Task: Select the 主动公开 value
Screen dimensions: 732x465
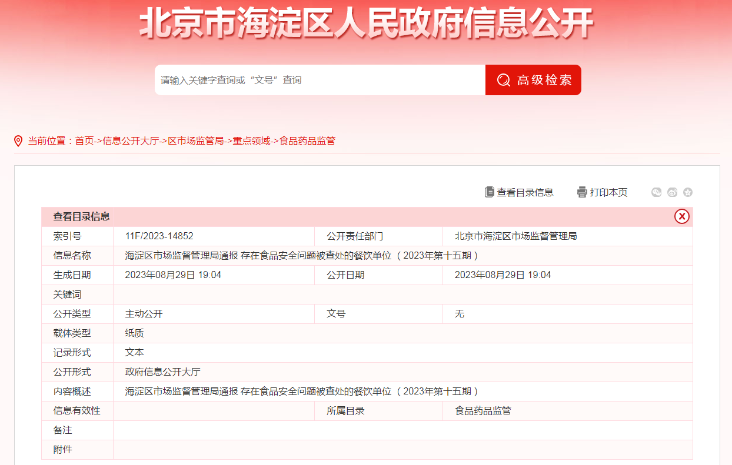Action: point(144,314)
